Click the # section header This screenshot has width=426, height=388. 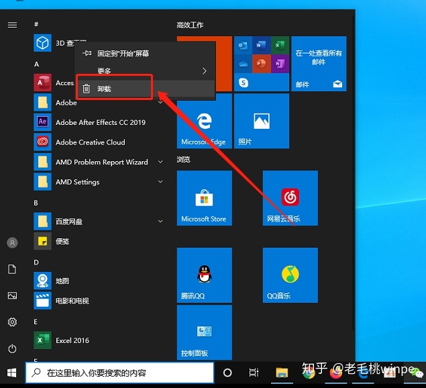36,24
